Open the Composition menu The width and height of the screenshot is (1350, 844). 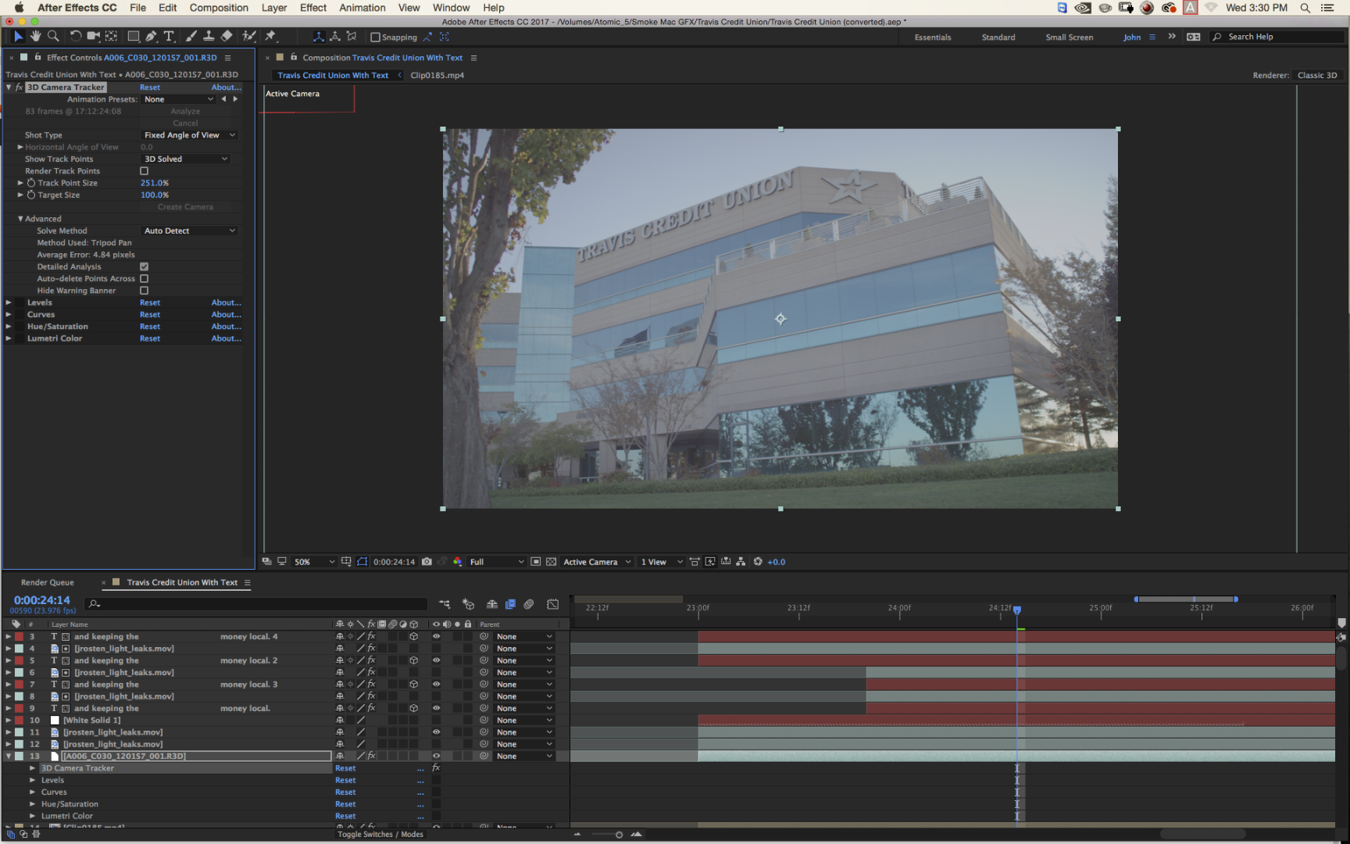tap(219, 8)
